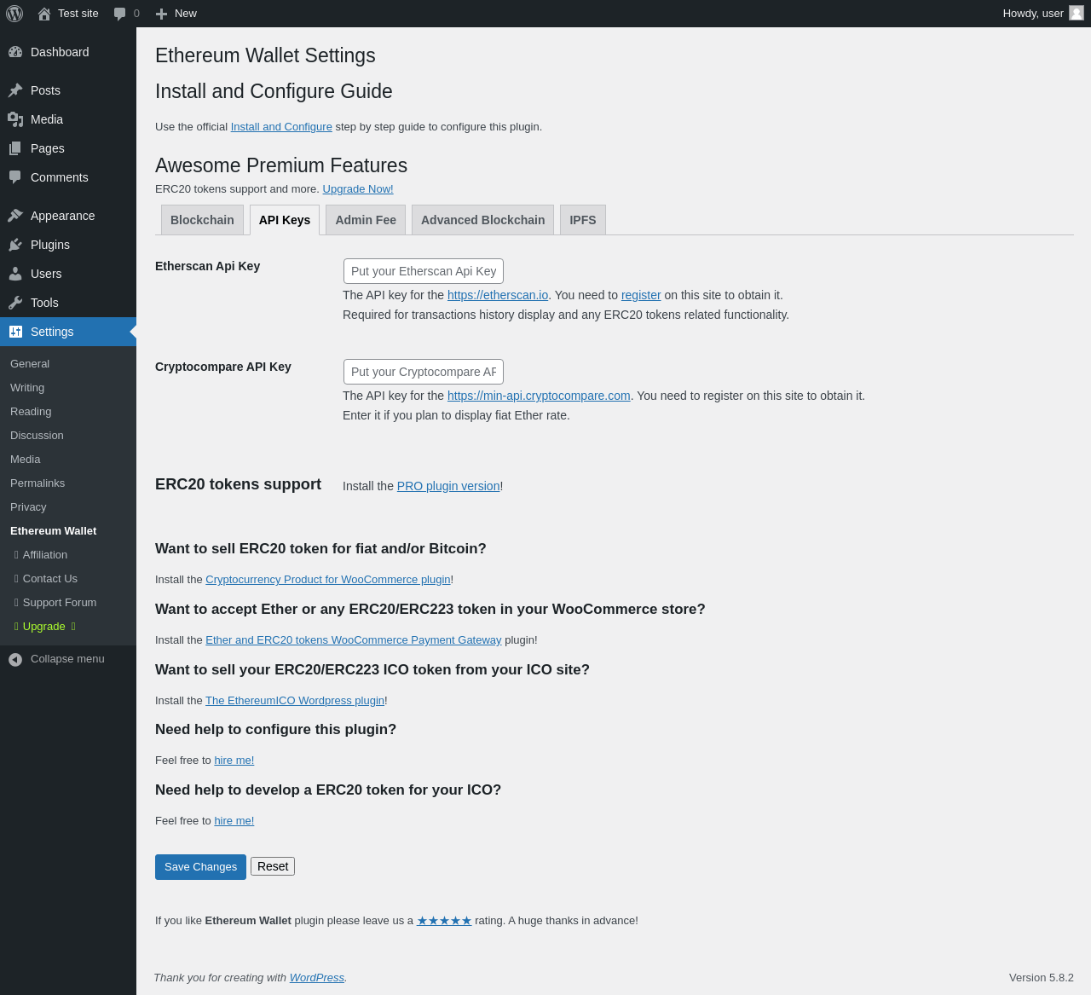This screenshot has width=1091, height=995.
Task: Open Cryptocurrency Product for WooCommerce plugin link
Action: tap(328, 580)
